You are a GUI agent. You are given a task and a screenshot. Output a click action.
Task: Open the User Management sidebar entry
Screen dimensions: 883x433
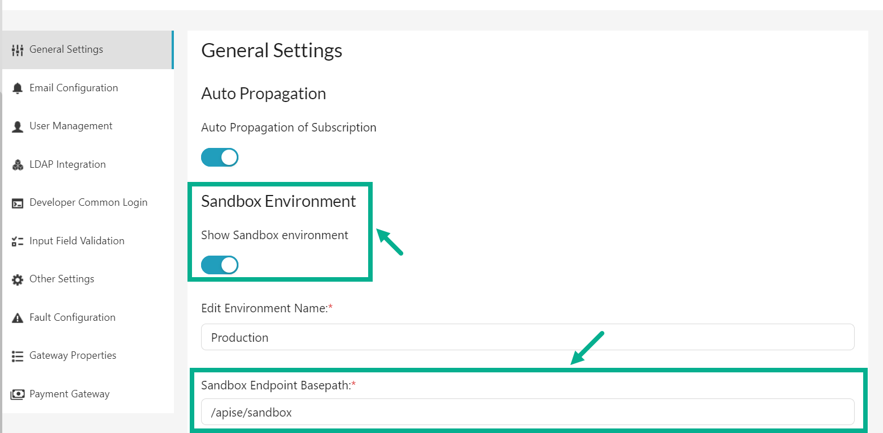click(x=71, y=125)
